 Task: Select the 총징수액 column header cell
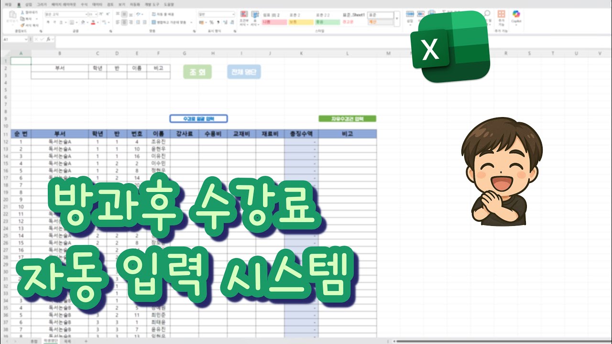pos(301,134)
